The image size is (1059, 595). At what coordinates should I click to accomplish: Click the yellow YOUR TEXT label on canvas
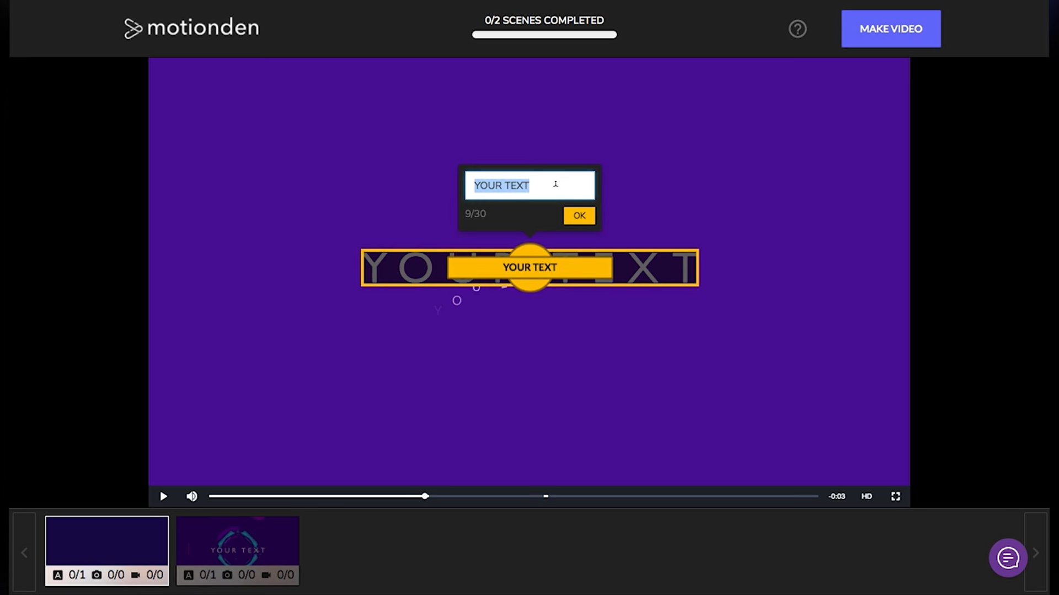pos(529,267)
